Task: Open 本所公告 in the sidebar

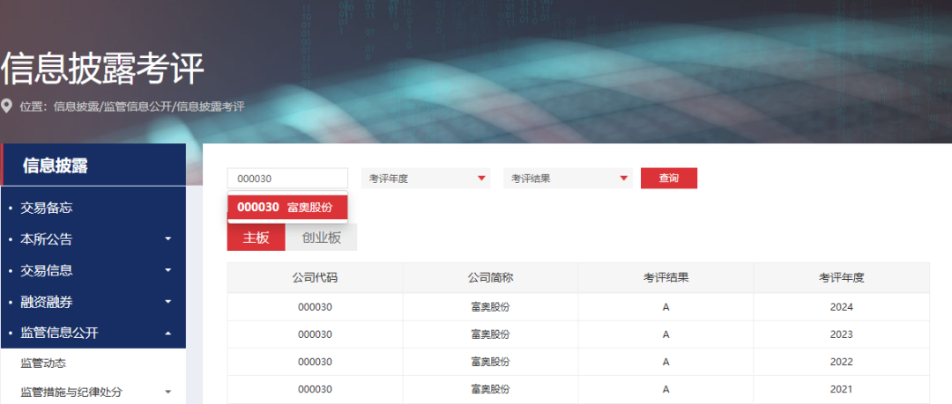Action: tap(46, 239)
